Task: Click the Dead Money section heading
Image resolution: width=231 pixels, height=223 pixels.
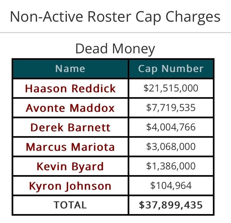Action: click(x=115, y=49)
